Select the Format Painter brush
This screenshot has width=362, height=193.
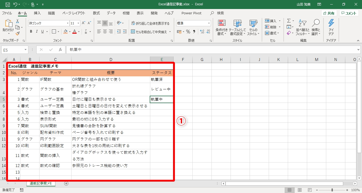tap(17, 33)
